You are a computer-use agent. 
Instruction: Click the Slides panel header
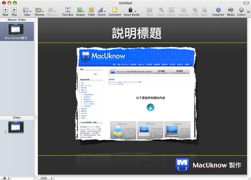tap(17, 118)
